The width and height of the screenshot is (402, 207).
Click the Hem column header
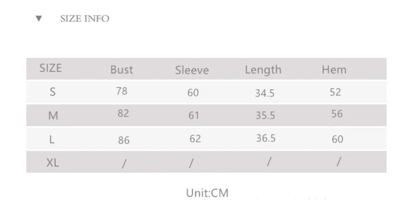click(x=334, y=70)
